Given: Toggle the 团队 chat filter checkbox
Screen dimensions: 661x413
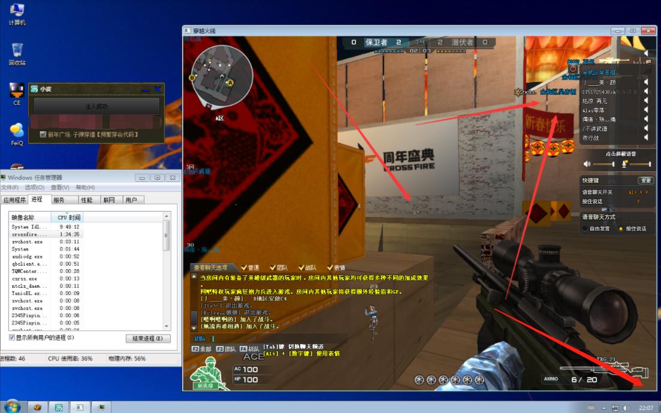Looking at the screenshot, I should pos(272,267).
